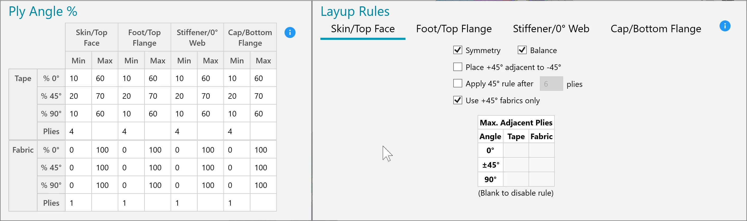Viewport: 747px width, 221px height.
Task: Edit Fabric Plies cell for Skin/Top Face
Action: (79, 203)
